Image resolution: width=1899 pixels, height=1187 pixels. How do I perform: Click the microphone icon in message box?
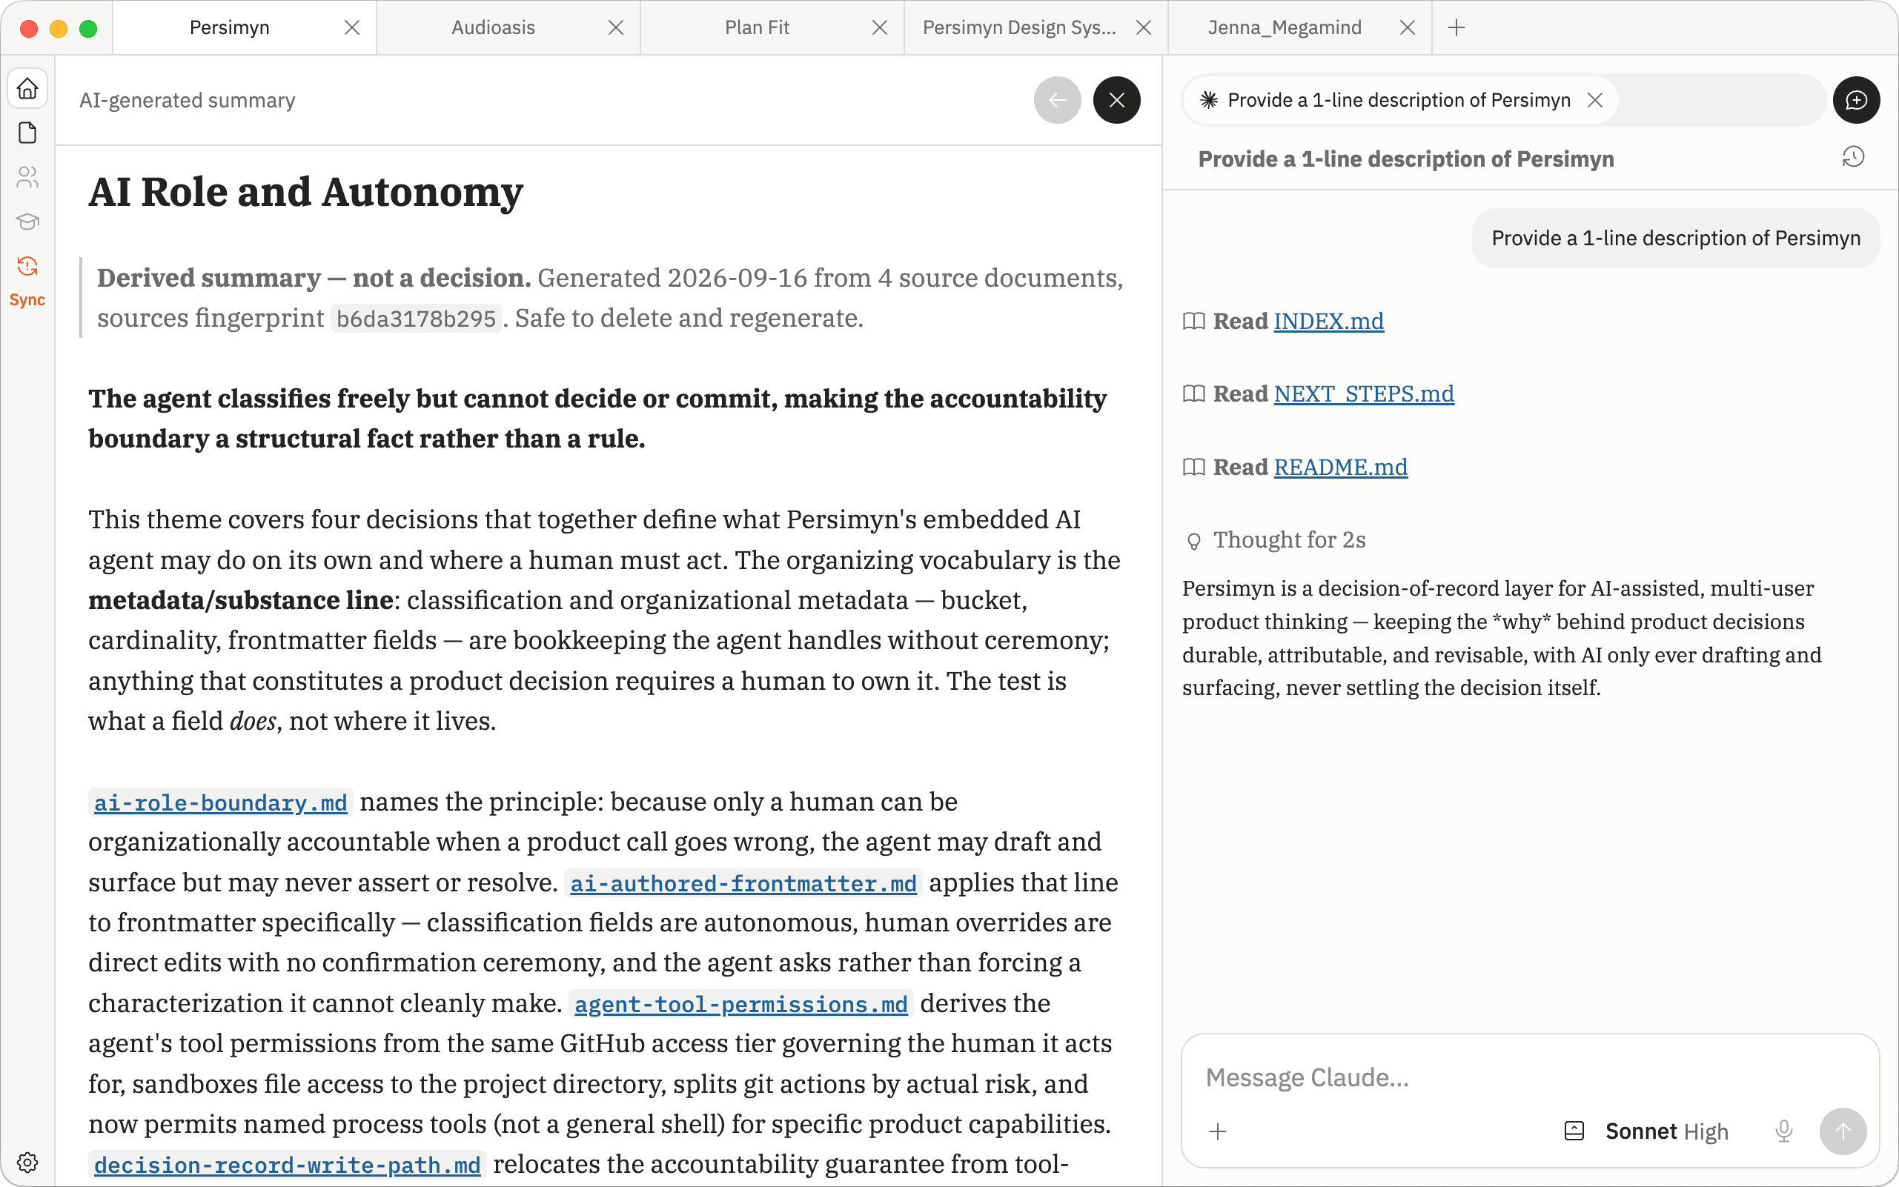(1783, 1131)
